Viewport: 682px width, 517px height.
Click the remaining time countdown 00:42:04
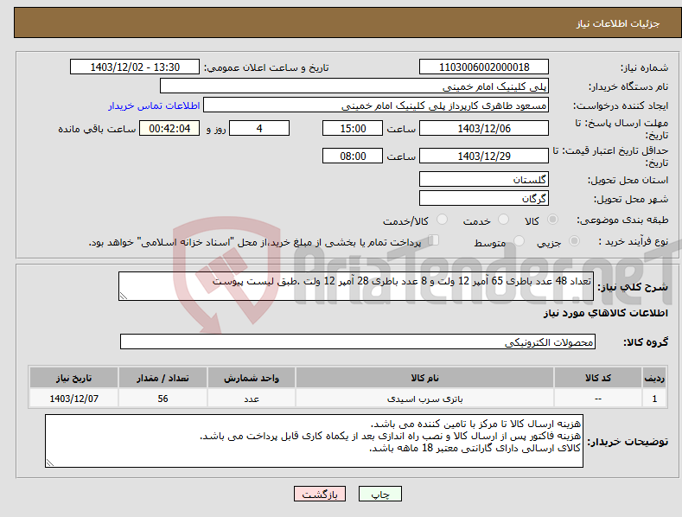tap(169, 128)
